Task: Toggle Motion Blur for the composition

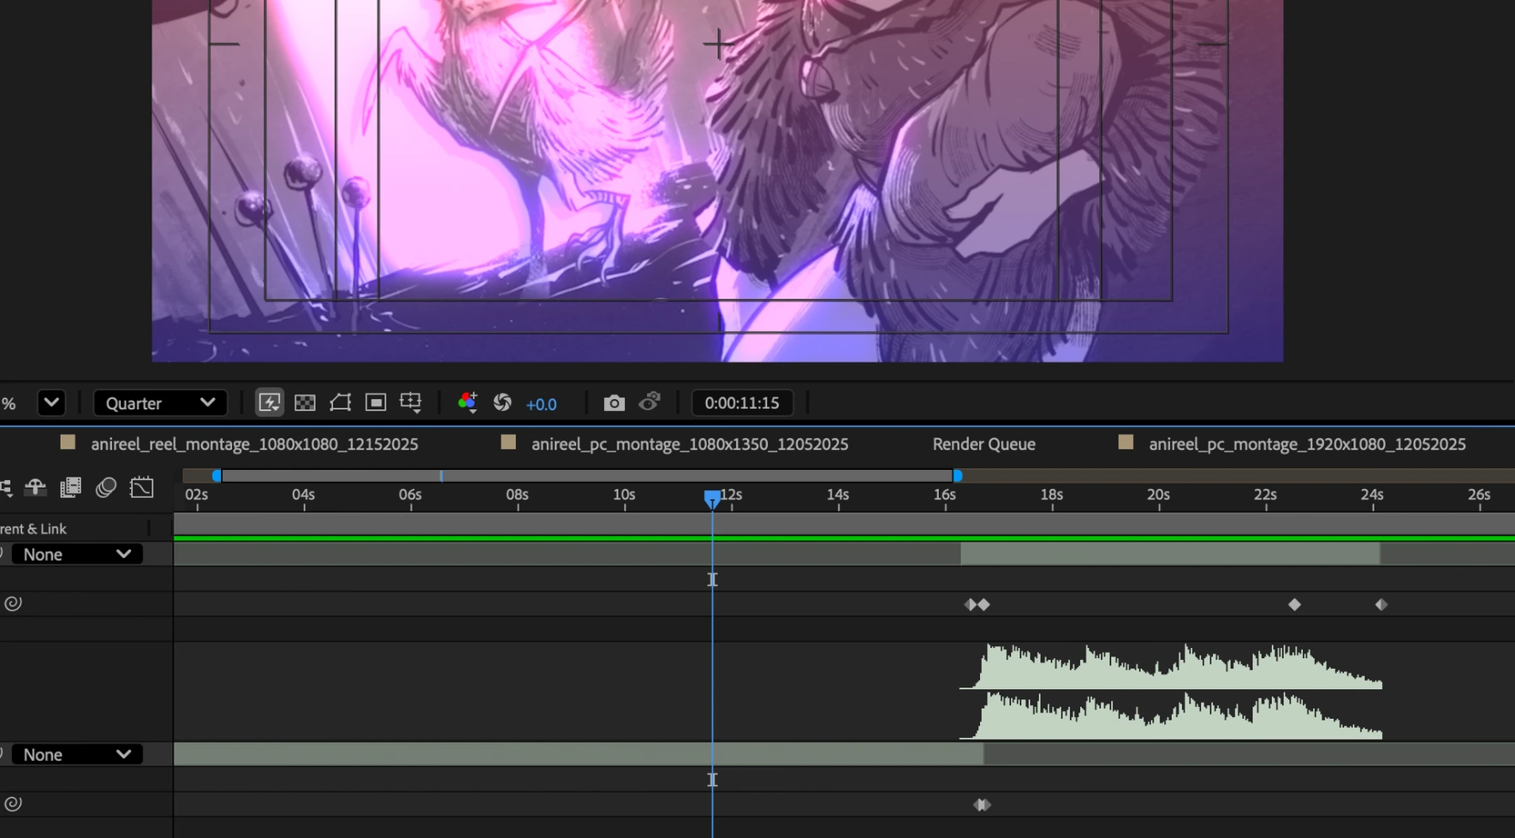Action: 105,488
